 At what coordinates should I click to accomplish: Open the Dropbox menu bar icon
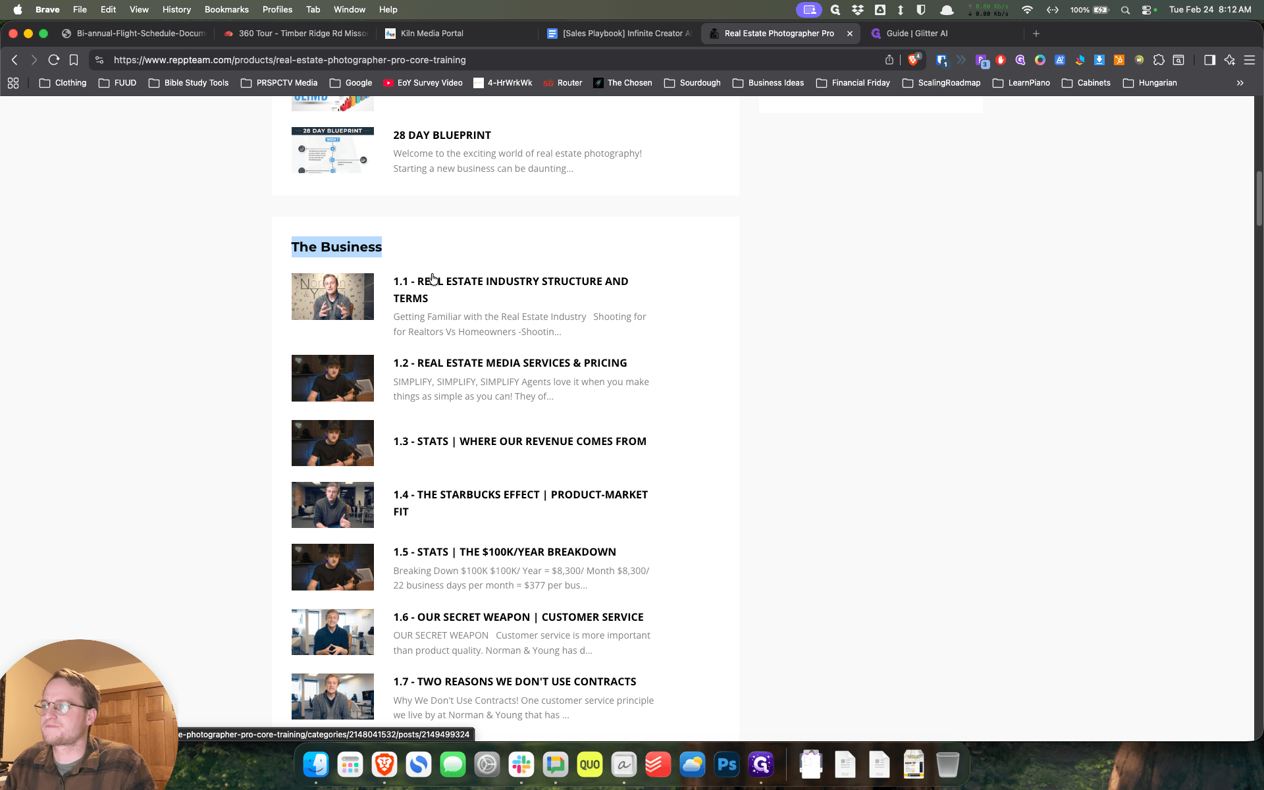coord(857,10)
